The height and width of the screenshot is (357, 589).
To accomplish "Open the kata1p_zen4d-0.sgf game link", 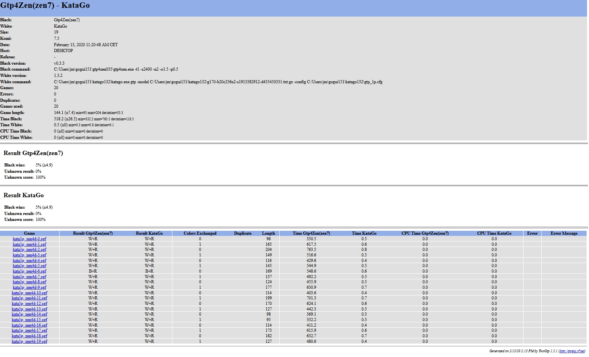I will (29, 239).
